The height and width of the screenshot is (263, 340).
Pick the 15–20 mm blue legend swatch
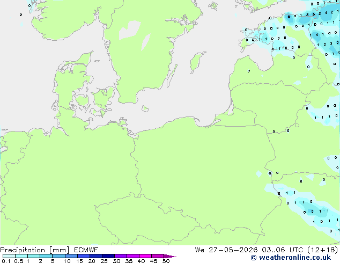pyautogui.click(x=83, y=256)
